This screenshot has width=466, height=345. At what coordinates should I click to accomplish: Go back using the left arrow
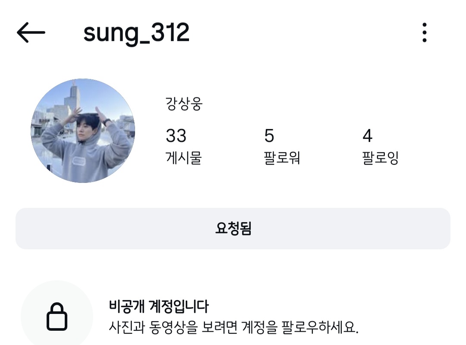pos(31,32)
